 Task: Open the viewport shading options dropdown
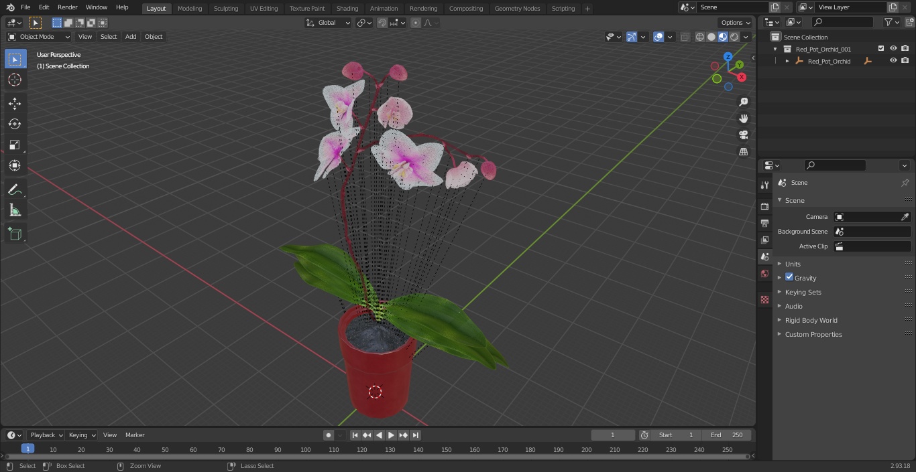746,37
